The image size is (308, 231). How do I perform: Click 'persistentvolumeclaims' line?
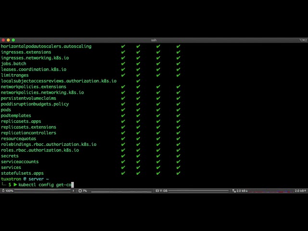(29, 98)
